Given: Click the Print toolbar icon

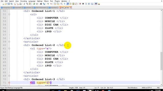Looking at the screenshot, I should (x=20, y=4).
